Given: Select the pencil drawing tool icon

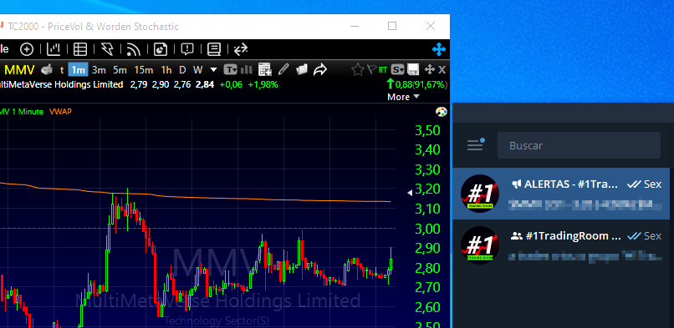Looking at the screenshot, I should coord(283,69).
